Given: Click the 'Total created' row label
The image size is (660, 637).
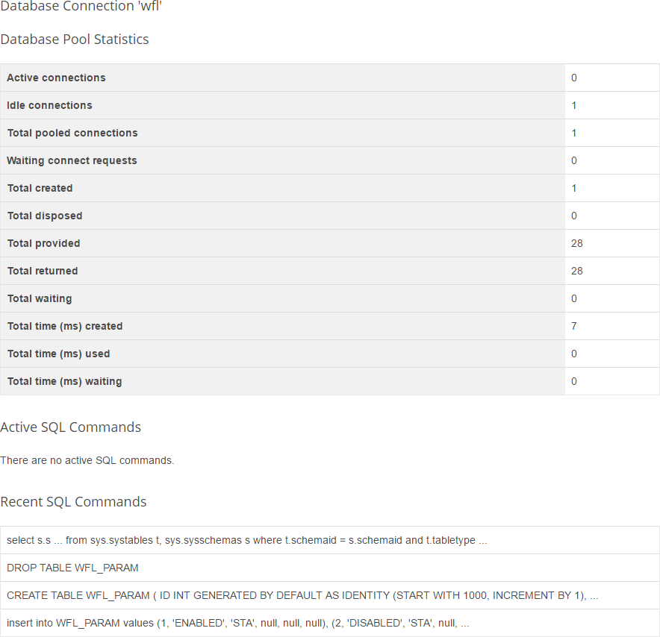Looking at the screenshot, I should click(x=40, y=188).
